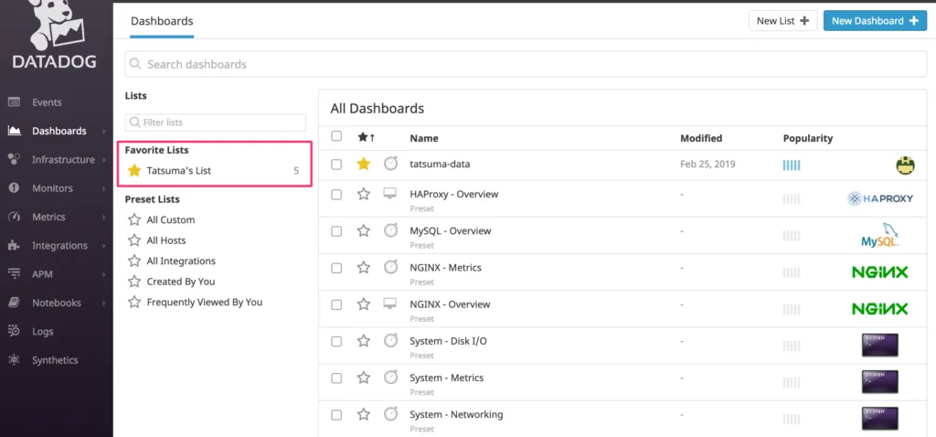Open Metrics in the sidebar

click(49, 217)
